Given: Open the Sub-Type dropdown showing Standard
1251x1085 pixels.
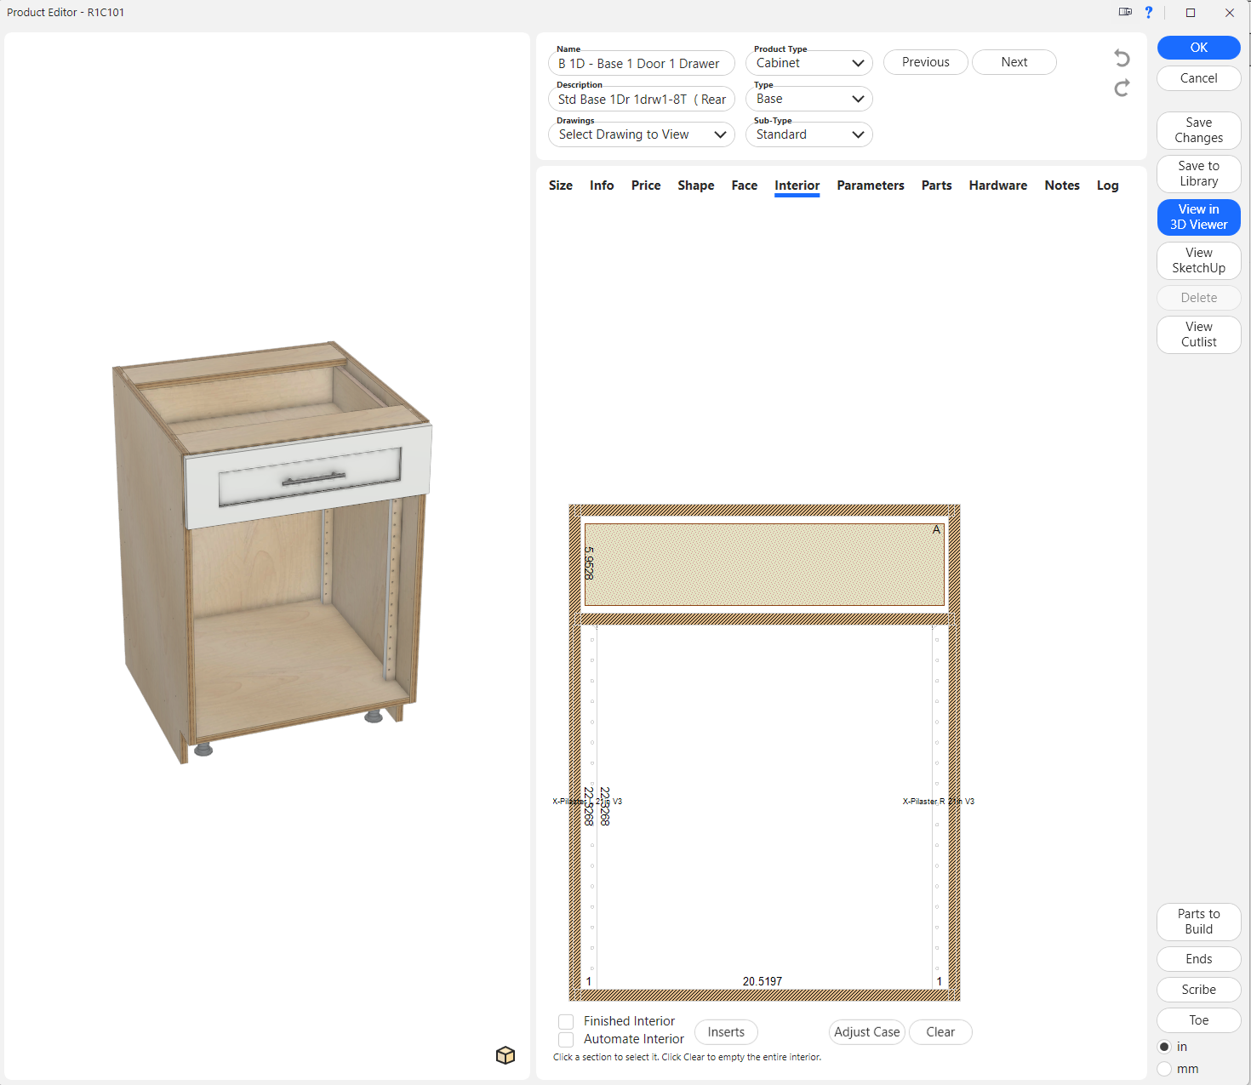Looking at the screenshot, I should coord(809,134).
